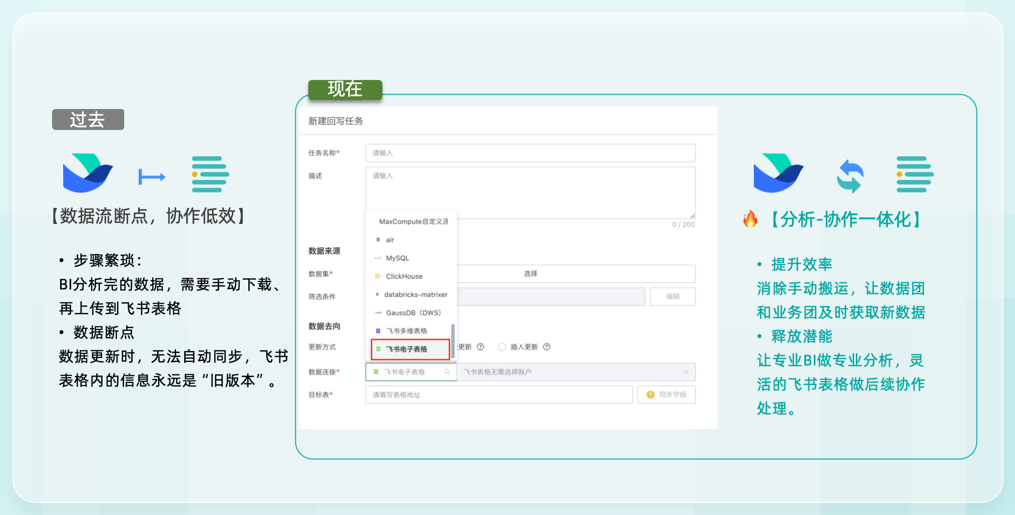Click the Feishu bird logo under 过去
The image size is (1015, 515).
(x=88, y=173)
